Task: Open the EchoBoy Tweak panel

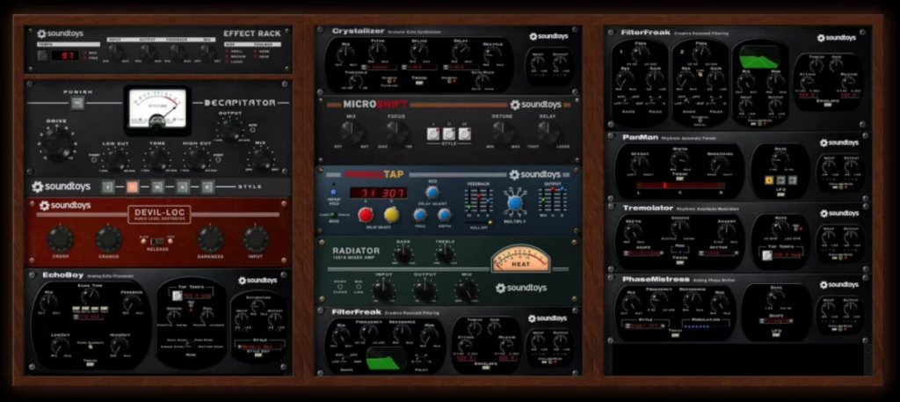Action: (91, 363)
